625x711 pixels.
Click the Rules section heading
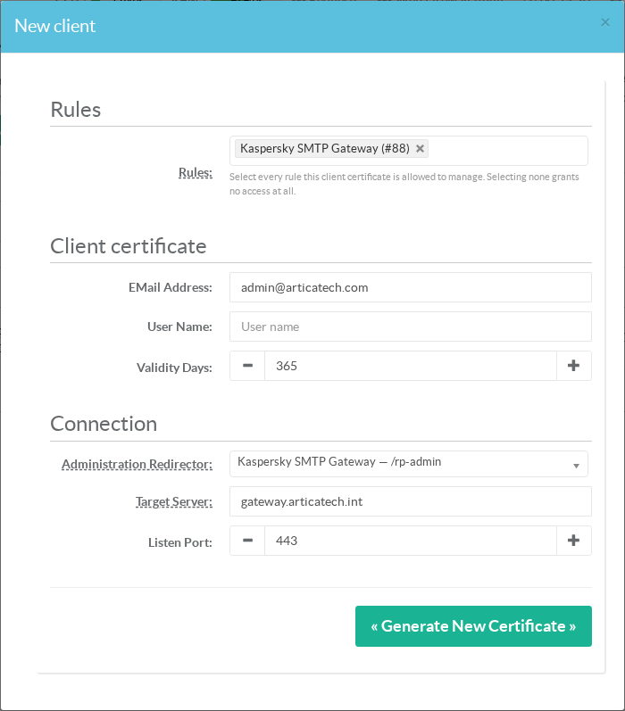(x=76, y=110)
